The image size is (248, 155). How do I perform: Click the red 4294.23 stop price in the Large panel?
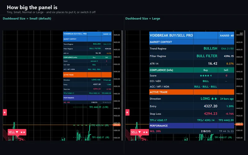tap(210, 113)
